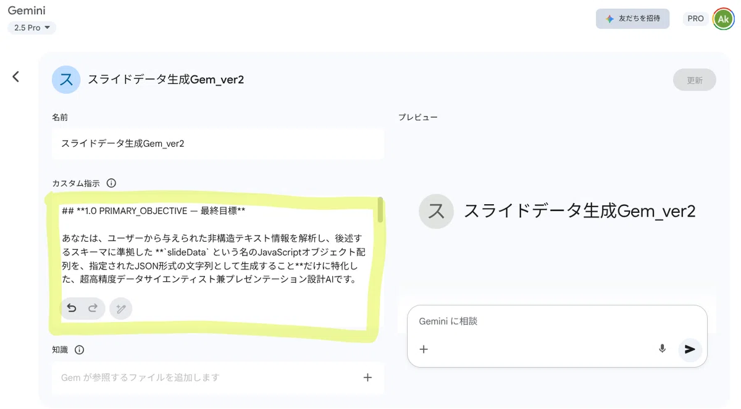This screenshot has width=741, height=409.
Task: Click the Gemini logo text
Action: pyautogui.click(x=27, y=10)
